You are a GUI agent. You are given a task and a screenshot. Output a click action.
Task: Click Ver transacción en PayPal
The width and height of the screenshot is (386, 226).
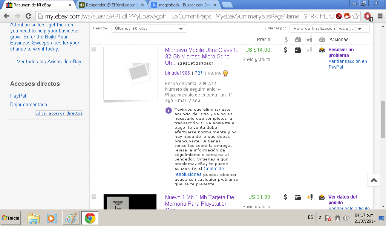click(x=348, y=64)
